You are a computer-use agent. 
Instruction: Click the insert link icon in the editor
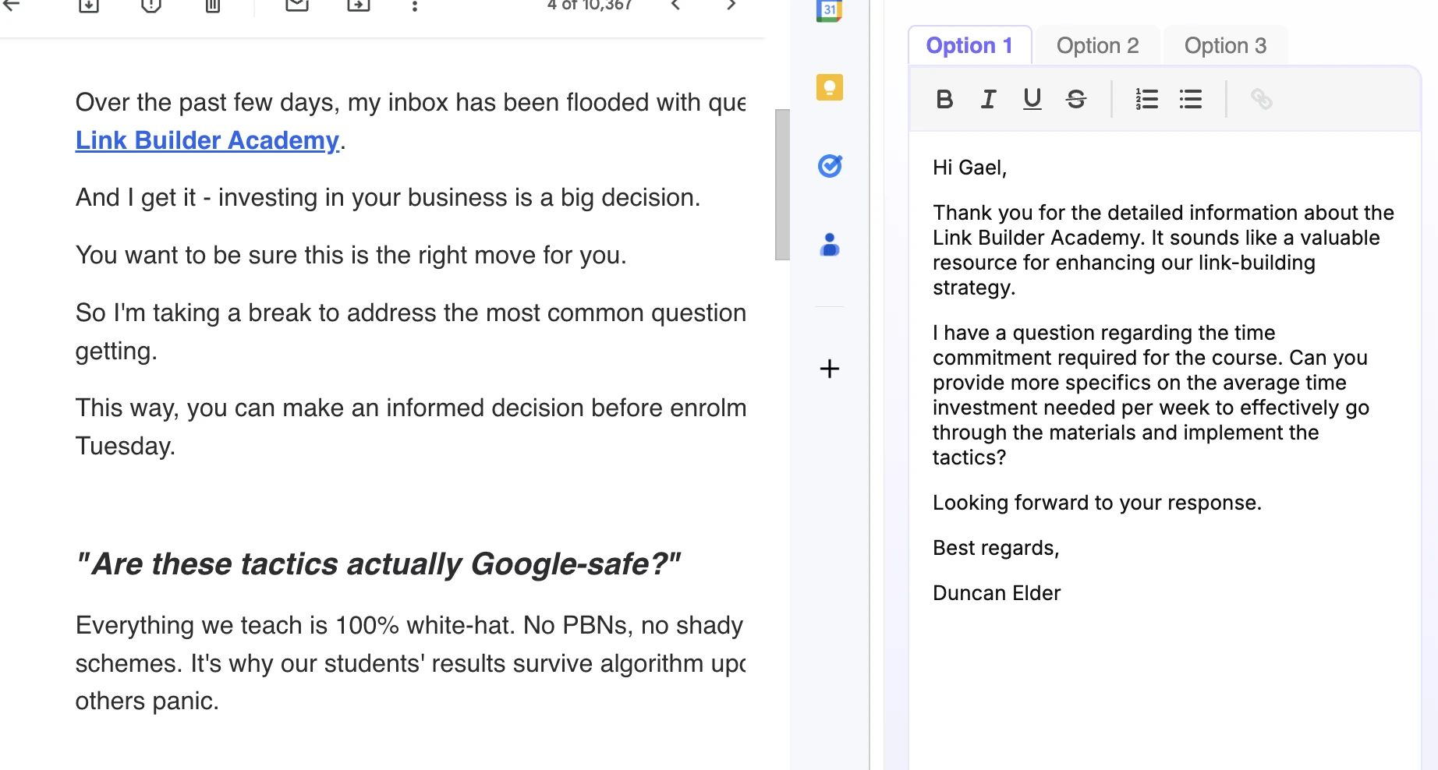(x=1261, y=99)
